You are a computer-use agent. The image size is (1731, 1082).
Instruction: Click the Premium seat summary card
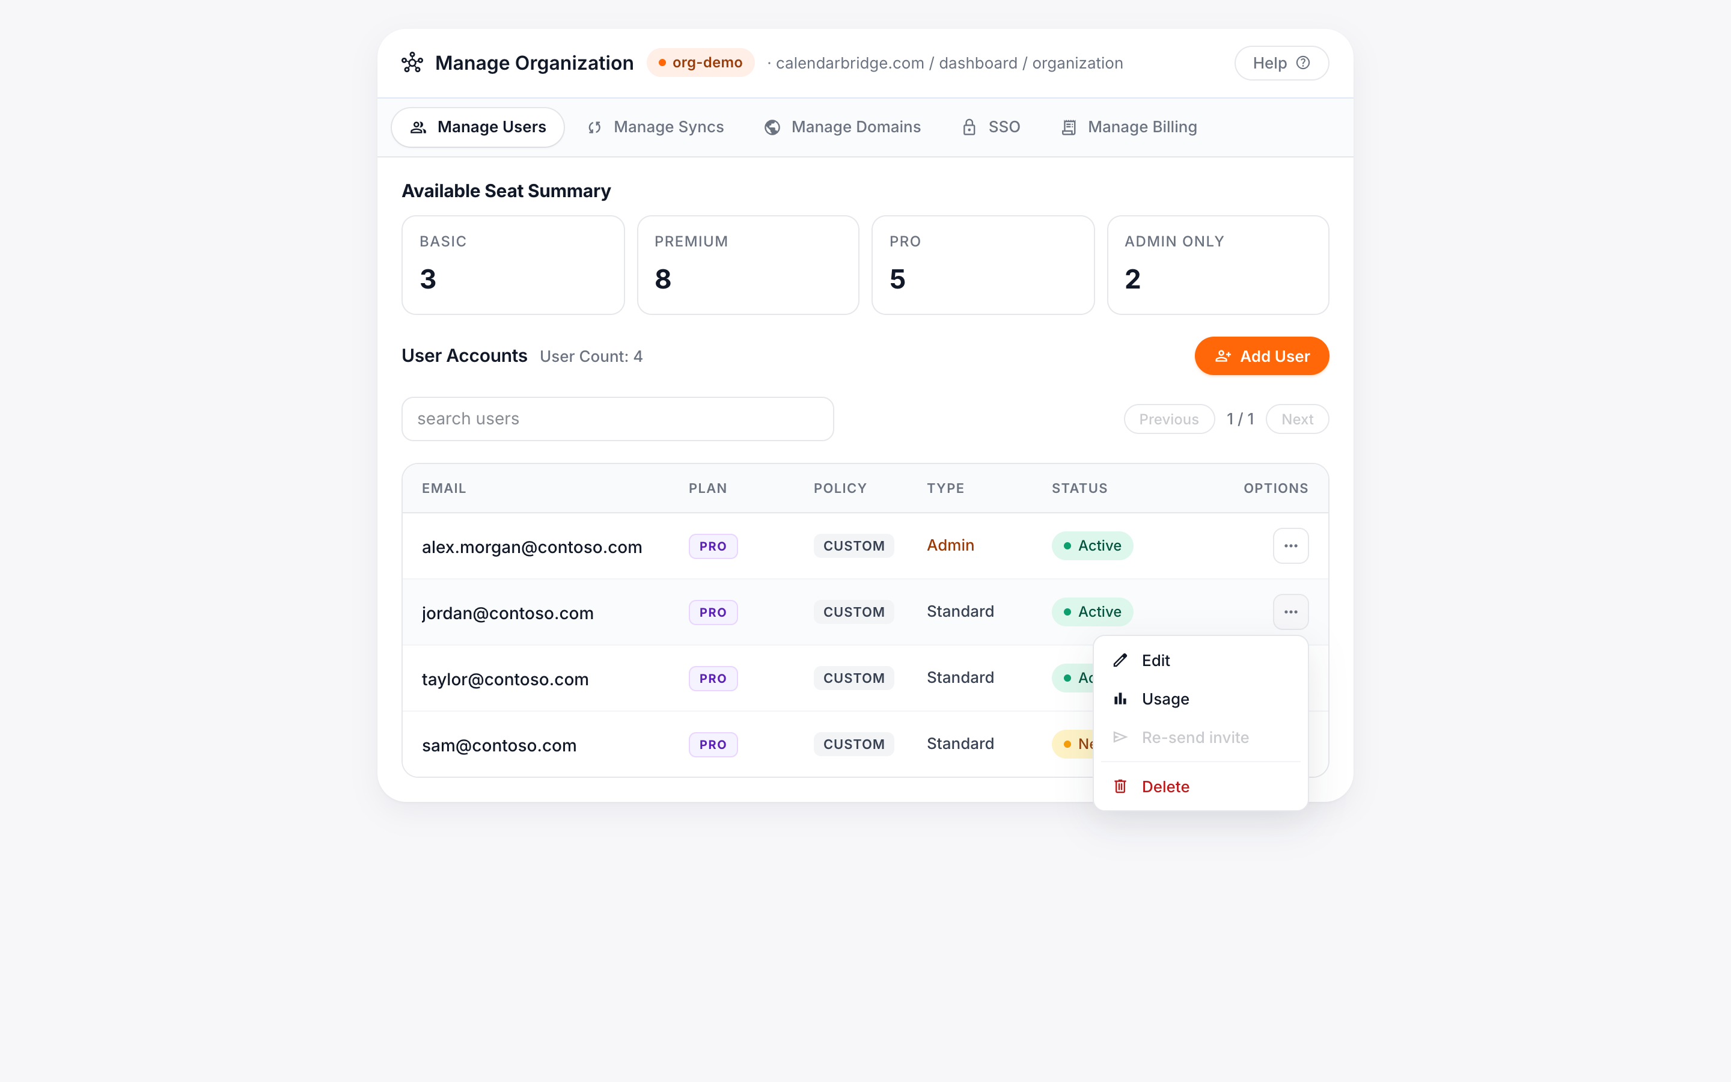(x=748, y=264)
